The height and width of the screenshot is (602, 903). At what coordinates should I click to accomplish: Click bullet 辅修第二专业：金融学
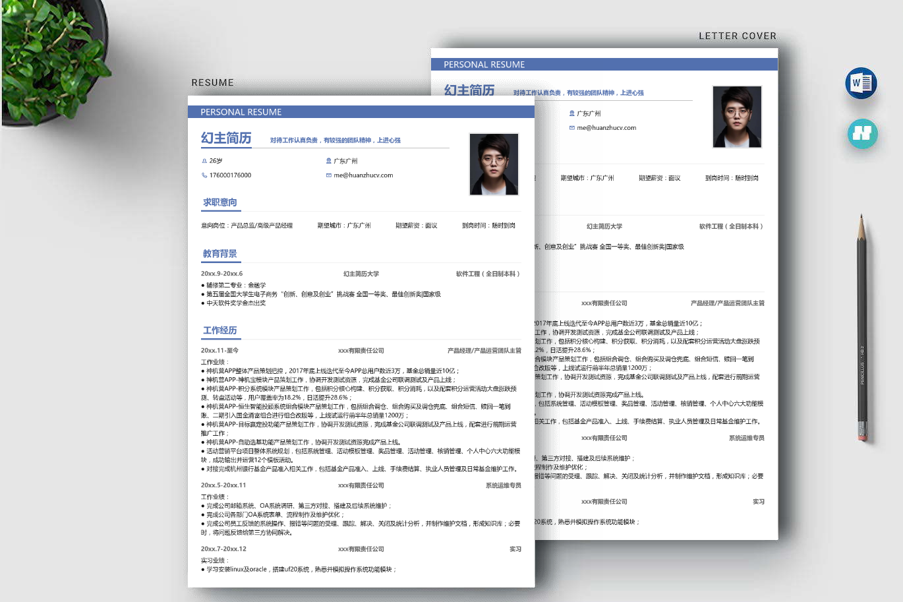click(233, 286)
